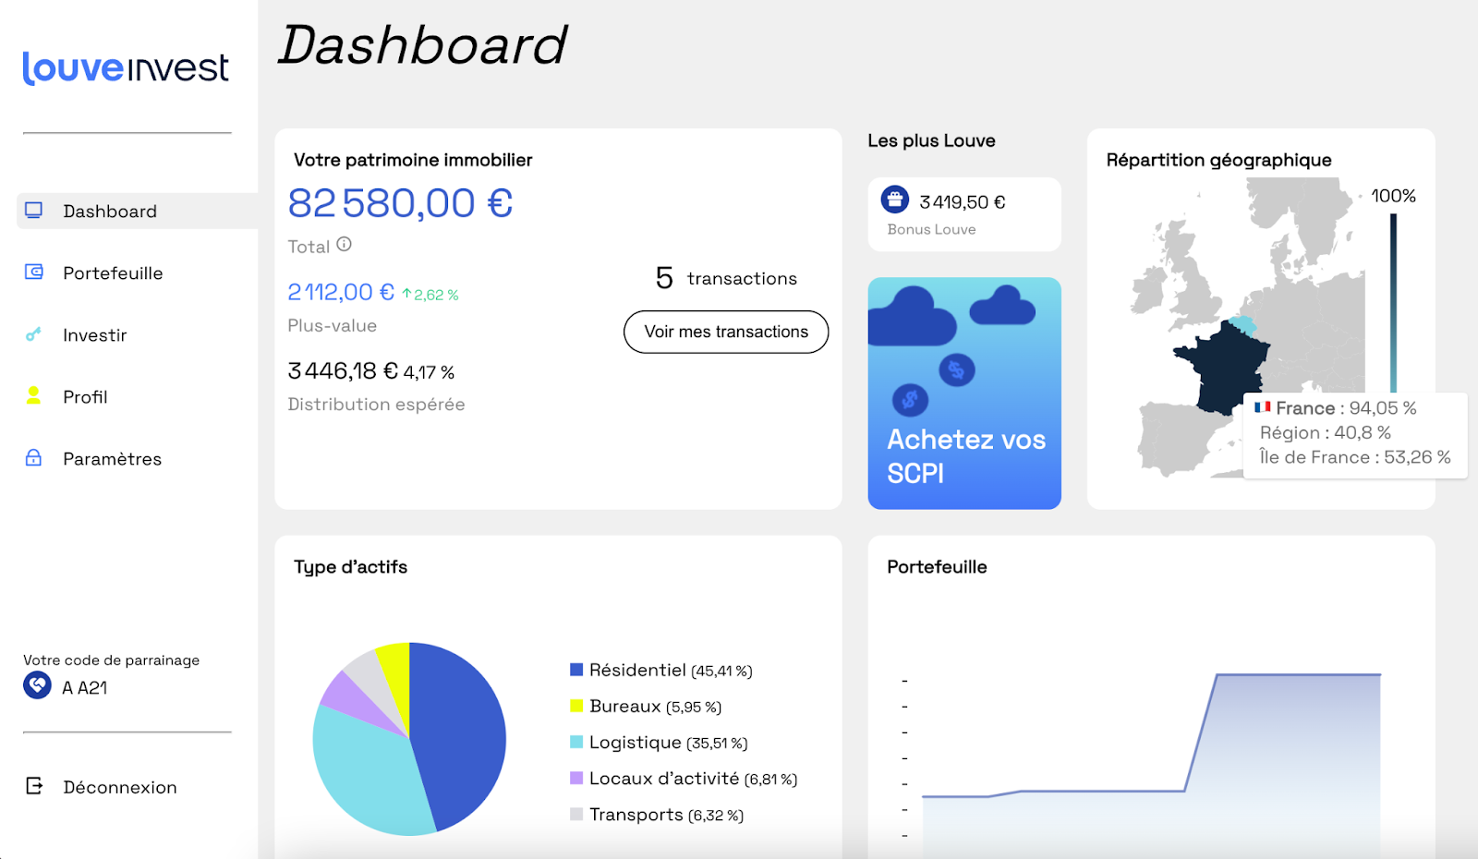Click the Portefeuille wallet icon
The image size is (1478, 859).
(34, 272)
